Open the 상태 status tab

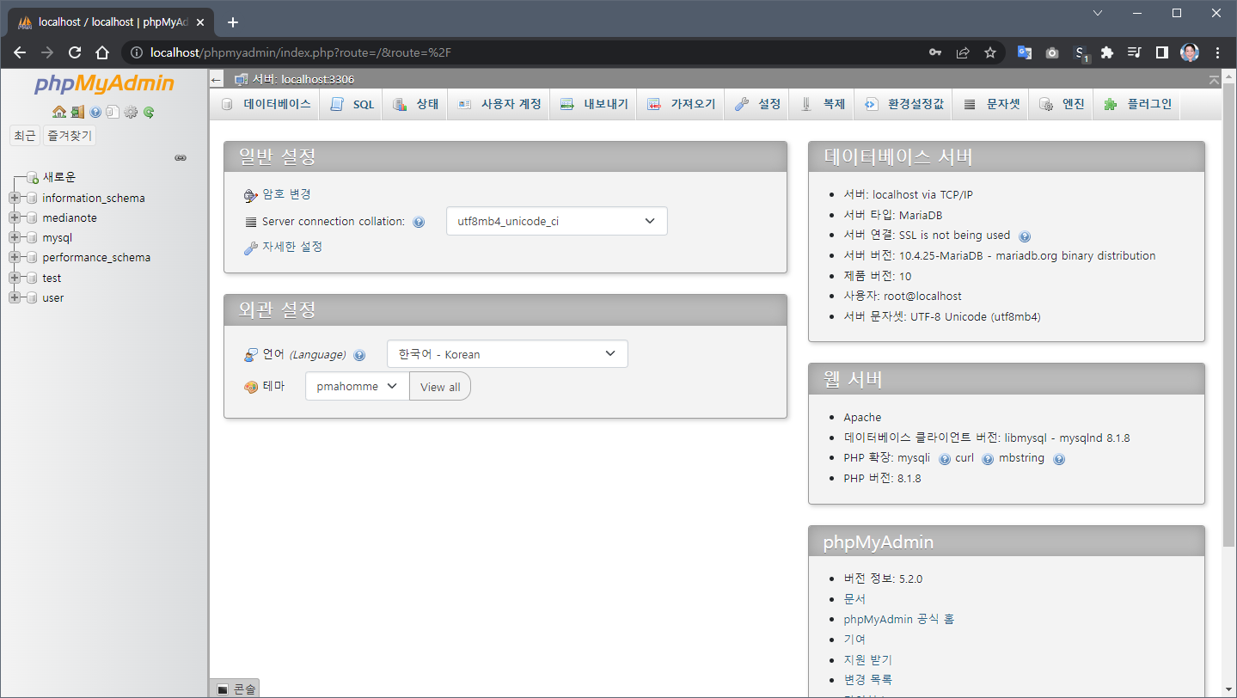(x=415, y=104)
